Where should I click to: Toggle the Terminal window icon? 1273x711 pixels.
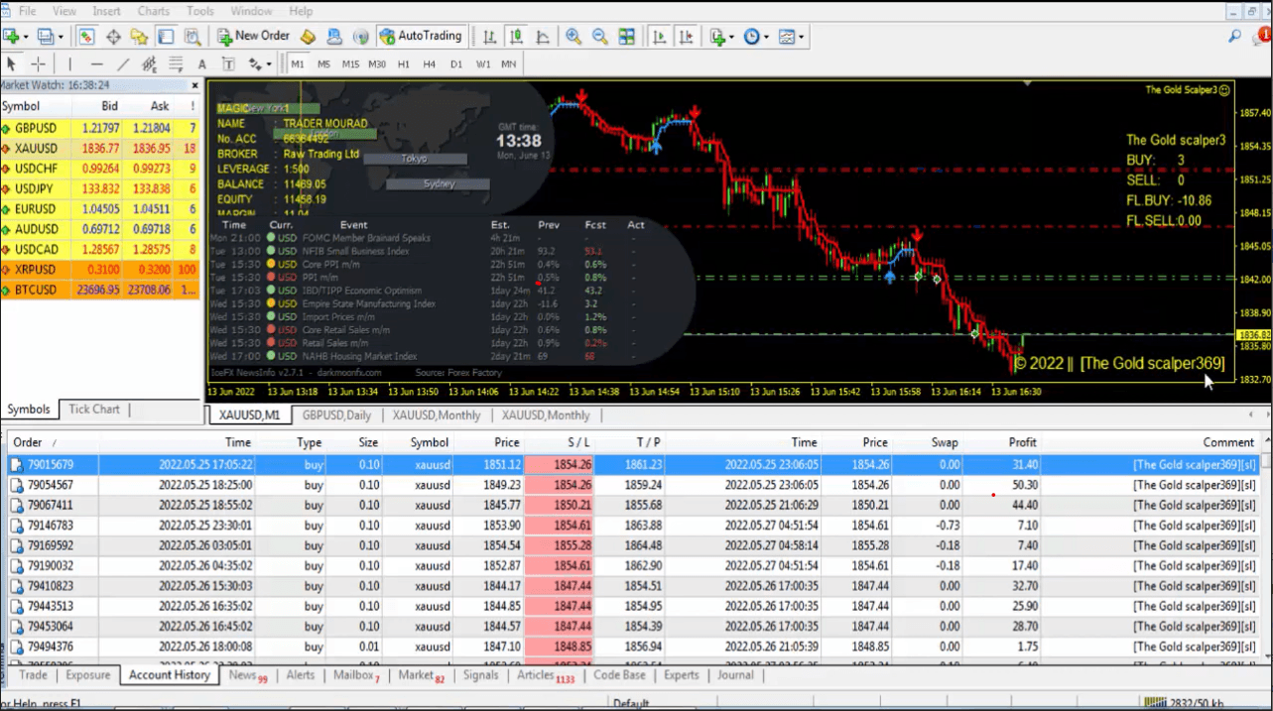165,37
